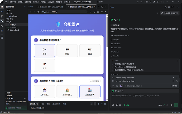Viewport: 182px width, 114px height.
Task: Expand the 思考过程 thinking section
Action: click(x=115, y=25)
